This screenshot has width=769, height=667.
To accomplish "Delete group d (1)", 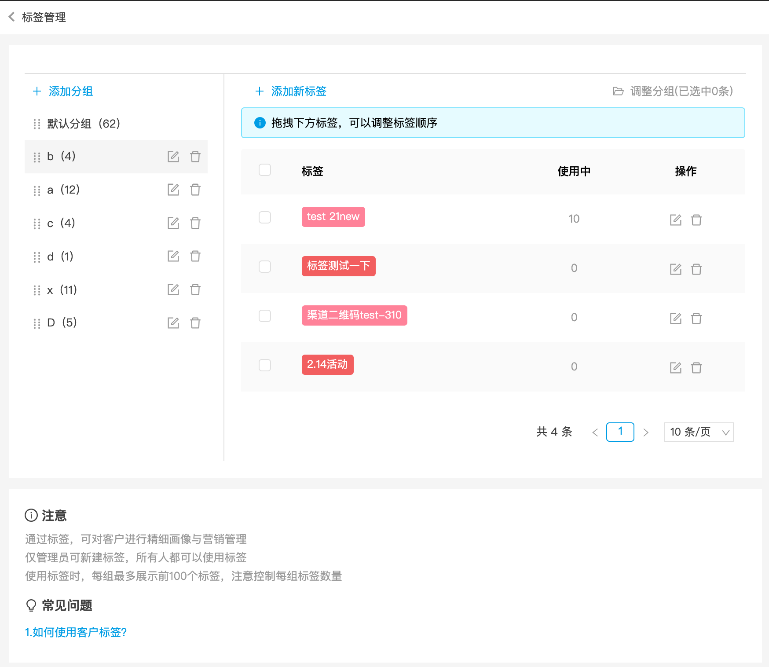I will click(195, 256).
